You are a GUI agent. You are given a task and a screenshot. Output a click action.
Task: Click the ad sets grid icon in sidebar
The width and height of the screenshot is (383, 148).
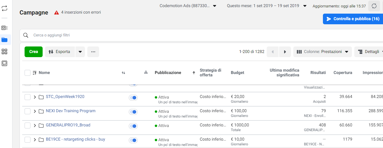coord(4,52)
